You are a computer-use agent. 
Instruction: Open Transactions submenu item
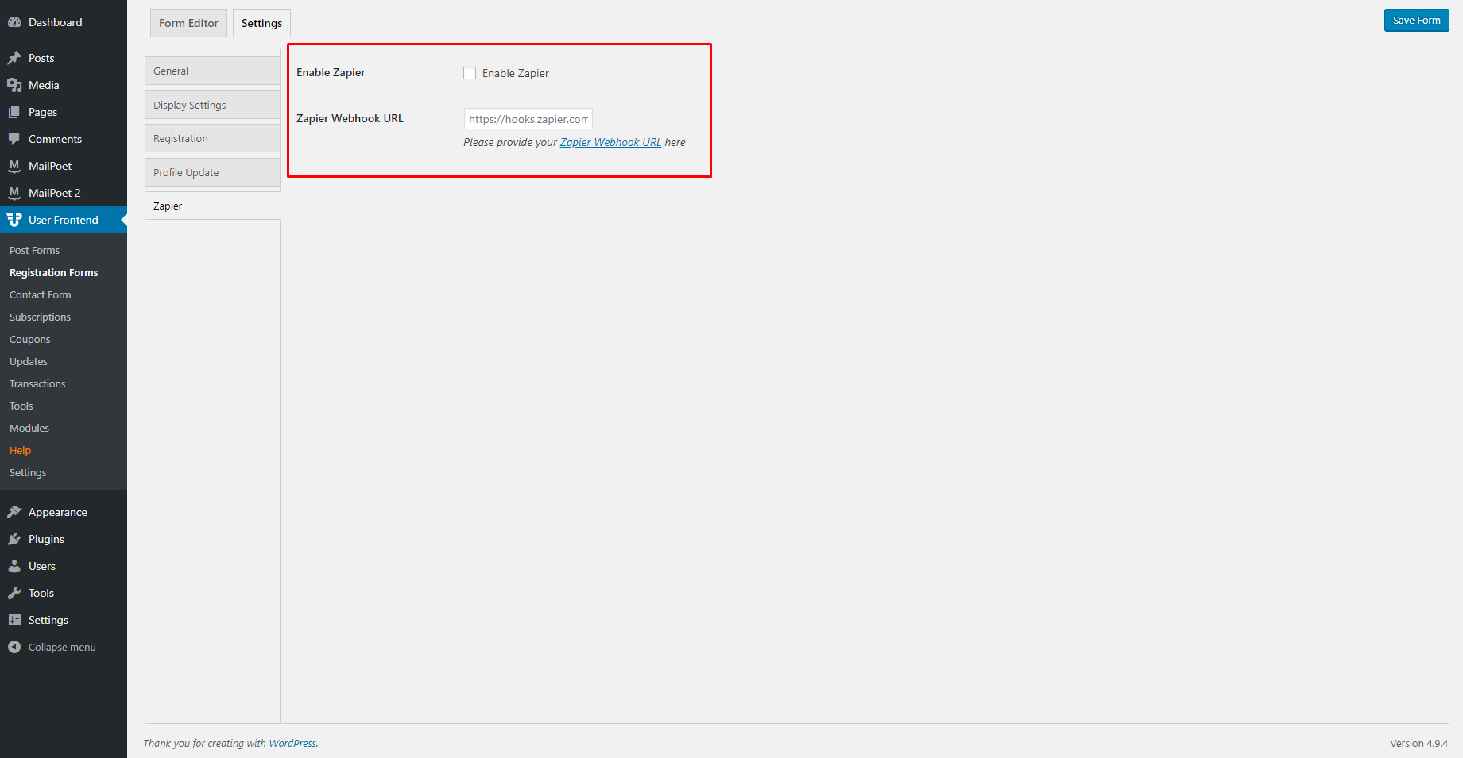click(x=37, y=383)
